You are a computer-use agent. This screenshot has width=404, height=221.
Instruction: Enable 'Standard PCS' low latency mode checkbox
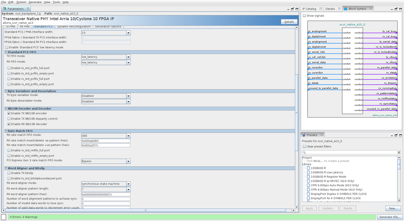point(7,47)
